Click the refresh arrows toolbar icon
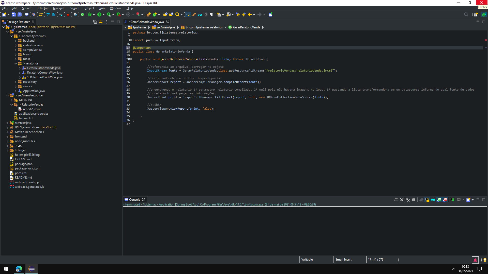The height and width of the screenshot is (274, 488). 41,15
